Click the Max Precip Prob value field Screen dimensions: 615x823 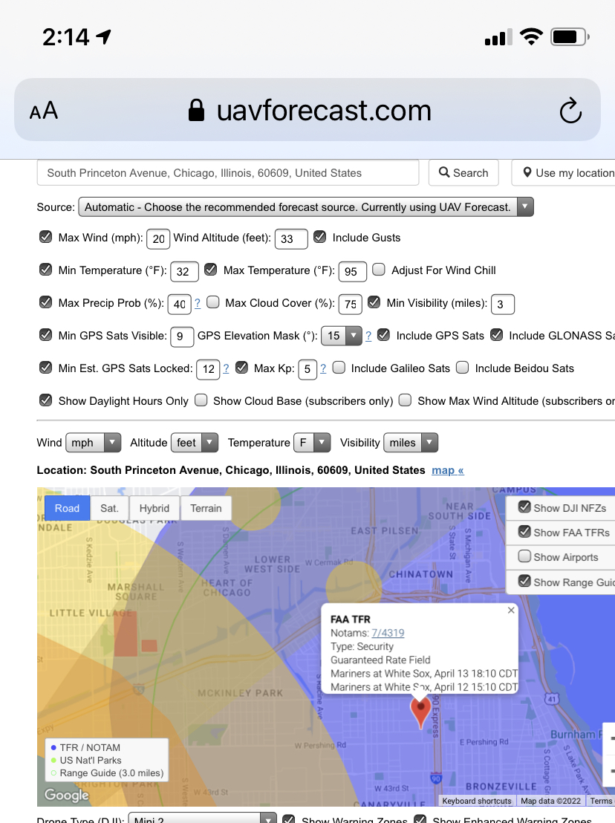pos(180,304)
